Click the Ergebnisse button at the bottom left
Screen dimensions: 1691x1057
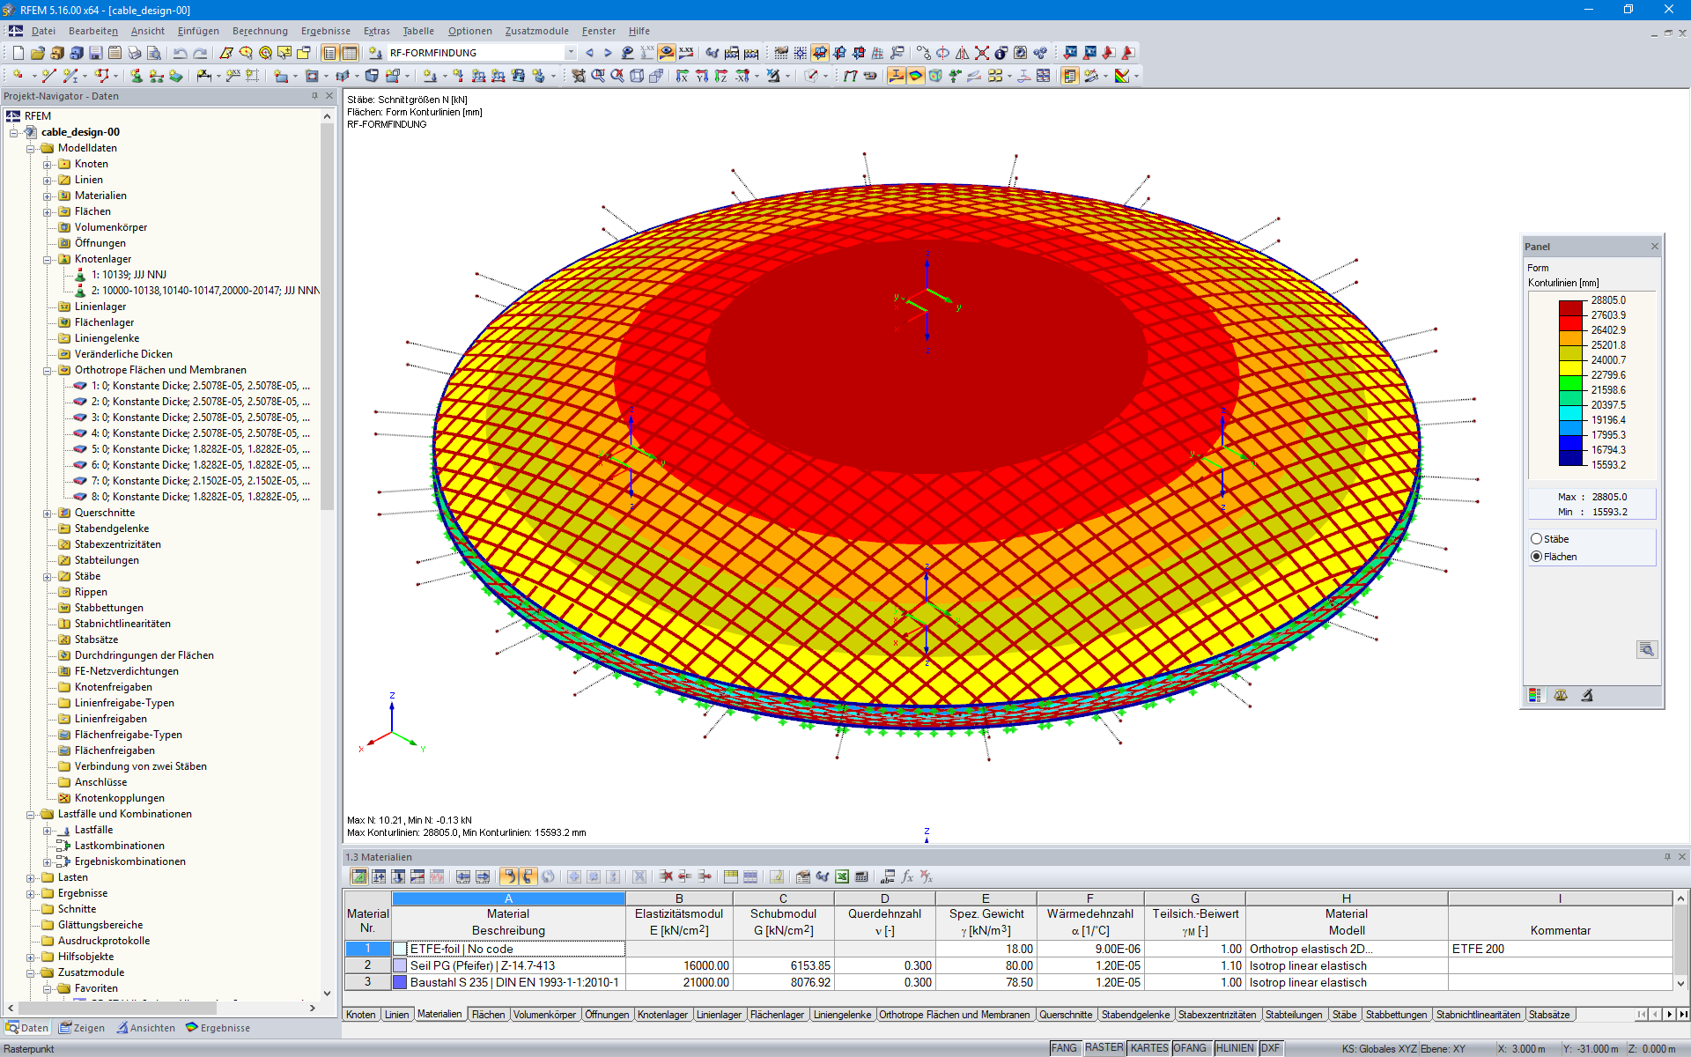(x=218, y=1027)
